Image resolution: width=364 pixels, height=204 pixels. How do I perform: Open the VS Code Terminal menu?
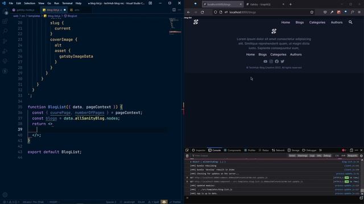pyautogui.click(x=67, y=3)
